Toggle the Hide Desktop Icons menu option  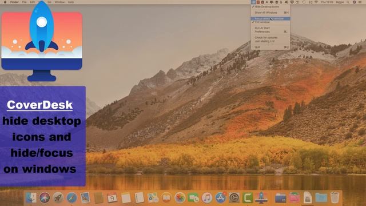pyautogui.click(x=270, y=7)
